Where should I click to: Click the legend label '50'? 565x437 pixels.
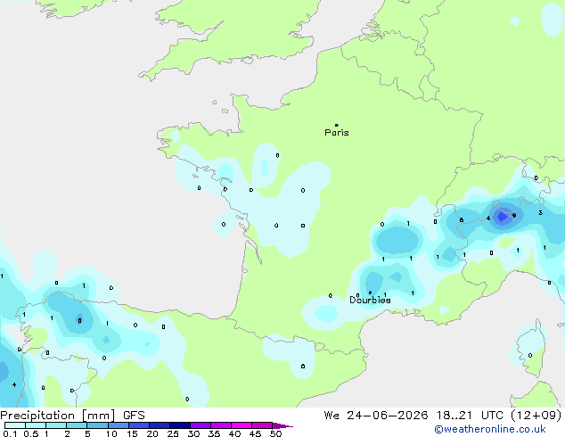click(x=275, y=433)
